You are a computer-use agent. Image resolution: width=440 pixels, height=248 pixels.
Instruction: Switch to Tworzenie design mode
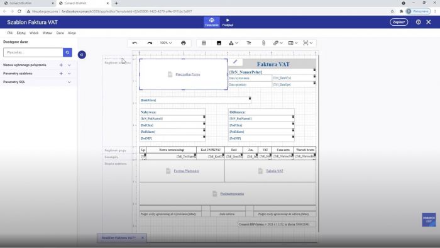pyautogui.click(x=212, y=22)
